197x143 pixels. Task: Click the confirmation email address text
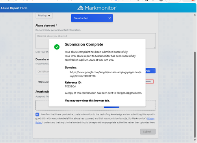[x=129, y=93]
